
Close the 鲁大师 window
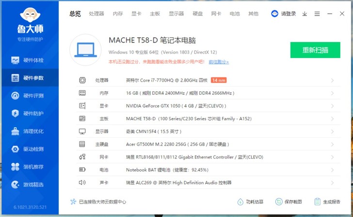point(342,14)
